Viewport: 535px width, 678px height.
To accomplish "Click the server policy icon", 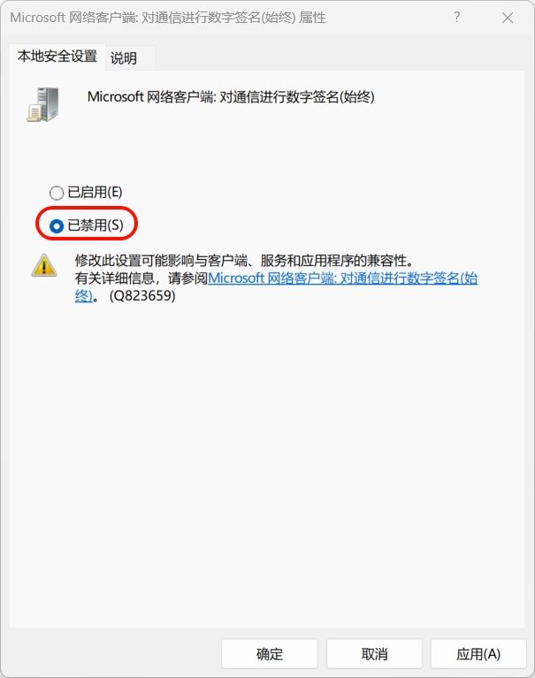I will point(42,104).
